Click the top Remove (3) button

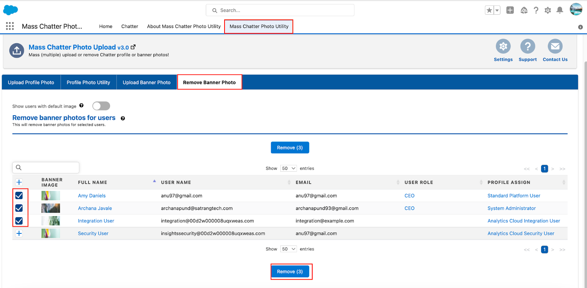(x=290, y=147)
